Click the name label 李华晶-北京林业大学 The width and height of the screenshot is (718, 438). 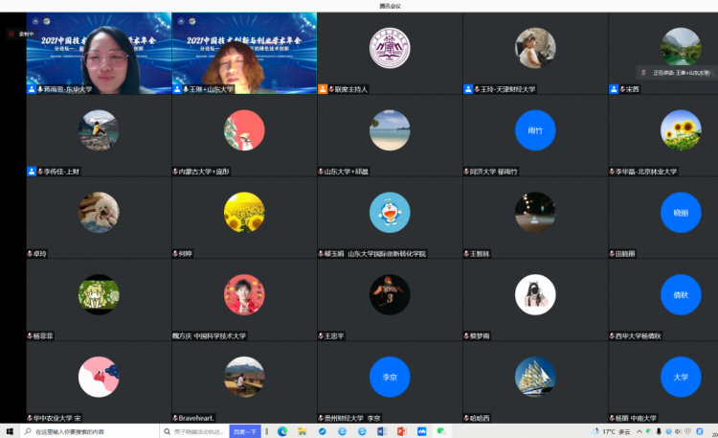[646, 172]
